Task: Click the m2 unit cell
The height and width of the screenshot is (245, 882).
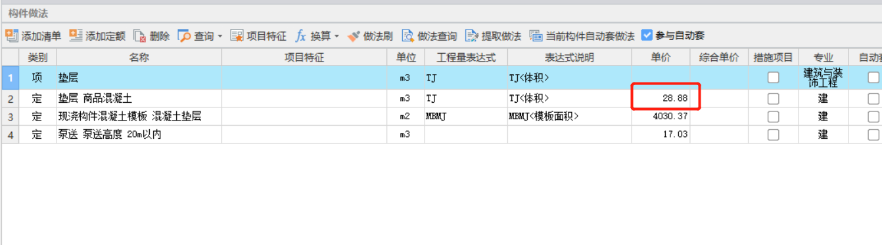Action: [406, 117]
